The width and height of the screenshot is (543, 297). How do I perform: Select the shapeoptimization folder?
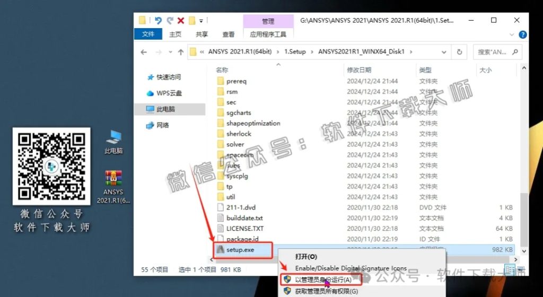(x=253, y=123)
